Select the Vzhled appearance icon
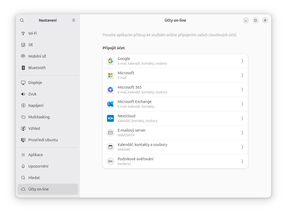 coord(23,128)
